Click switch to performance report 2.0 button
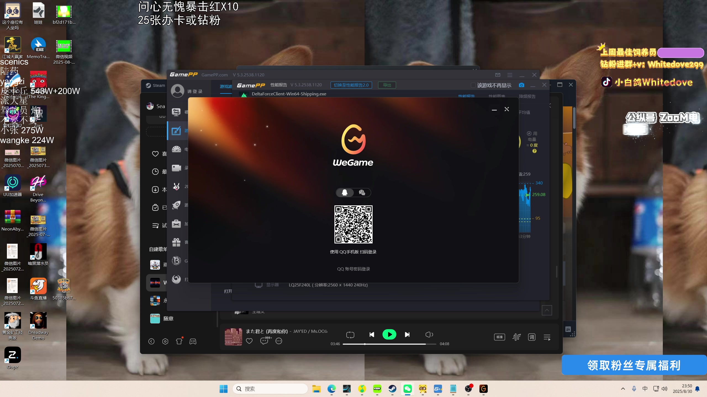Image resolution: width=707 pixels, height=397 pixels. point(351,85)
